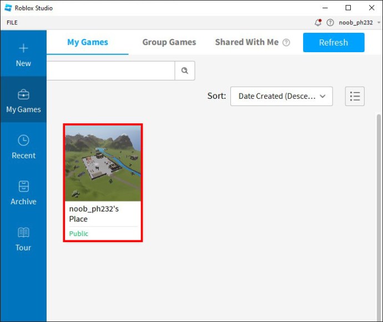Open the notifications bell
The height and width of the screenshot is (322, 383).
click(318, 22)
